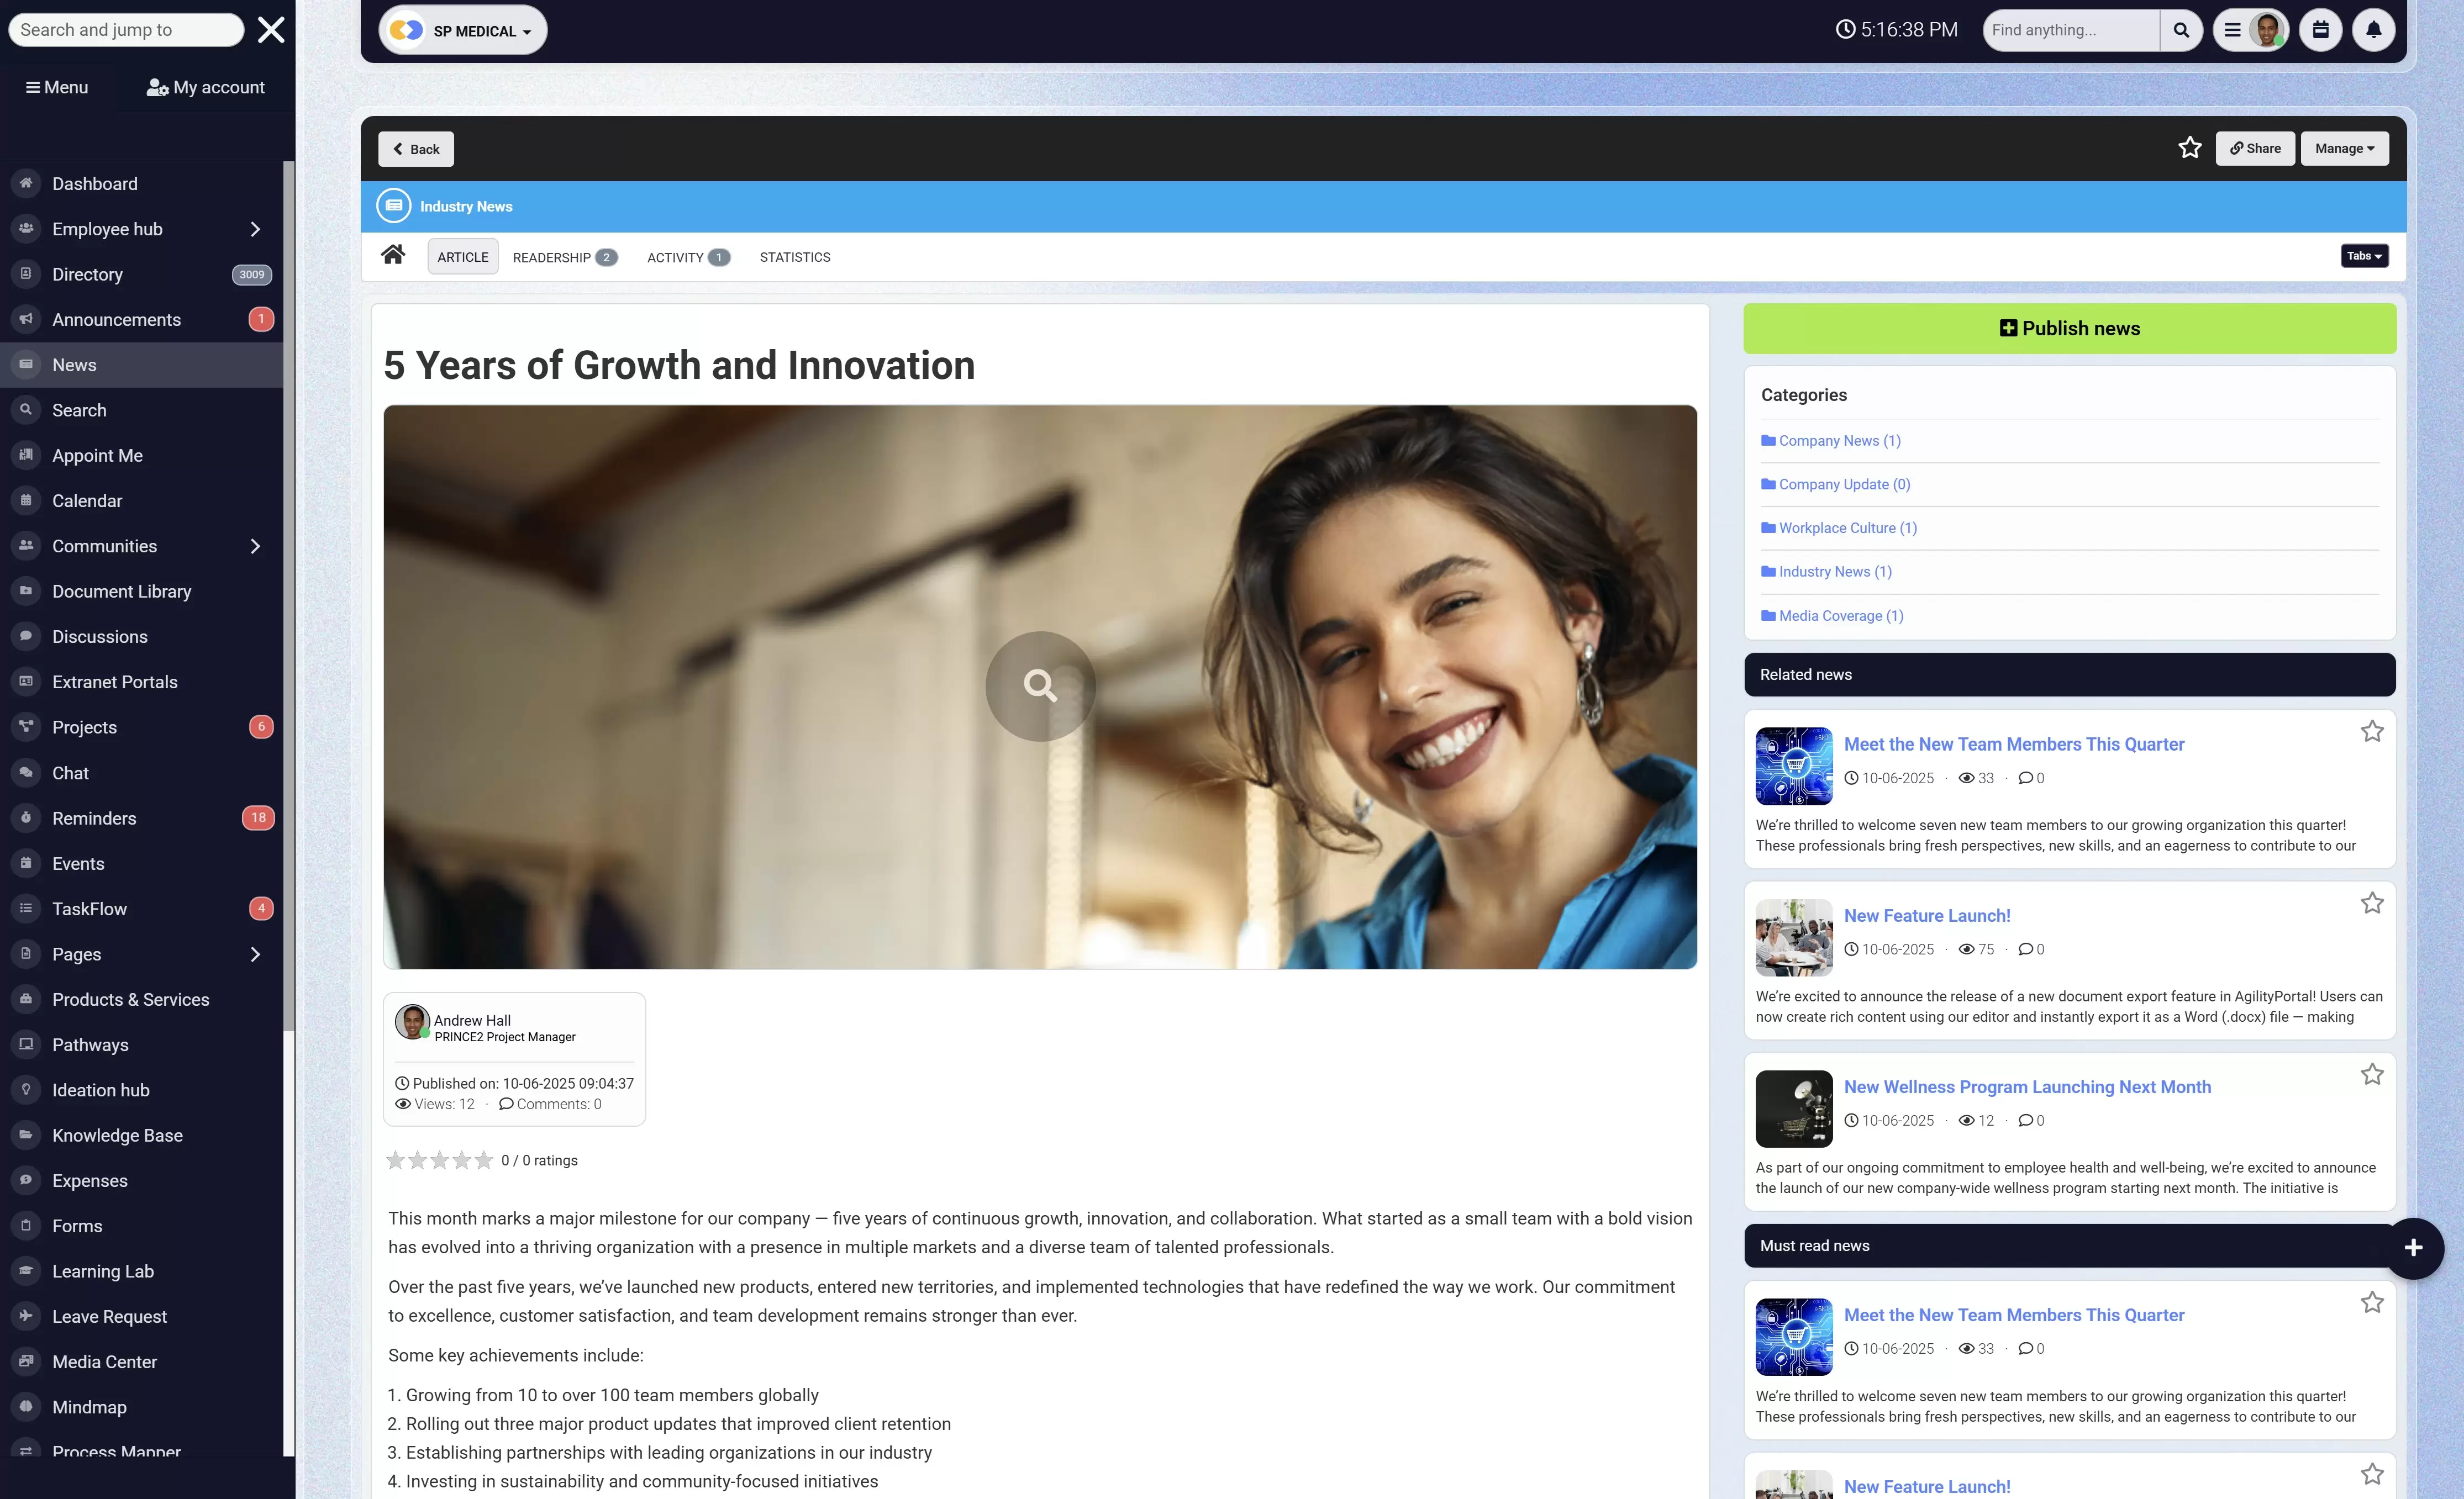
Task: Open the SP MEDICAL workspace dropdown
Action: pyautogui.click(x=462, y=30)
